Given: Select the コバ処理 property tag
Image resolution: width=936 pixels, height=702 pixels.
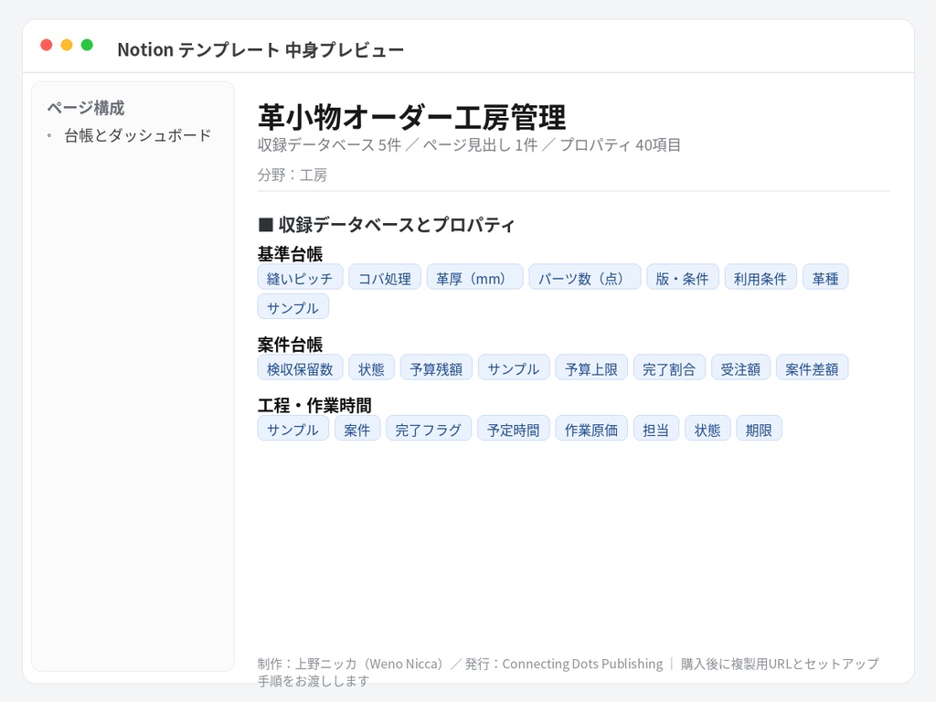Looking at the screenshot, I should [385, 277].
